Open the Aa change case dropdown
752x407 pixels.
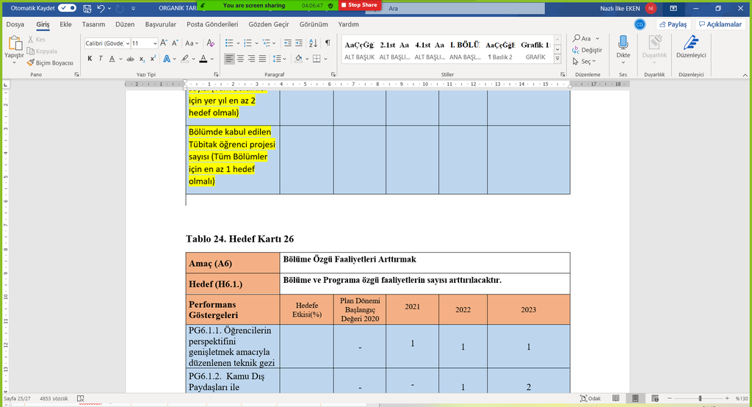pyautogui.click(x=192, y=43)
